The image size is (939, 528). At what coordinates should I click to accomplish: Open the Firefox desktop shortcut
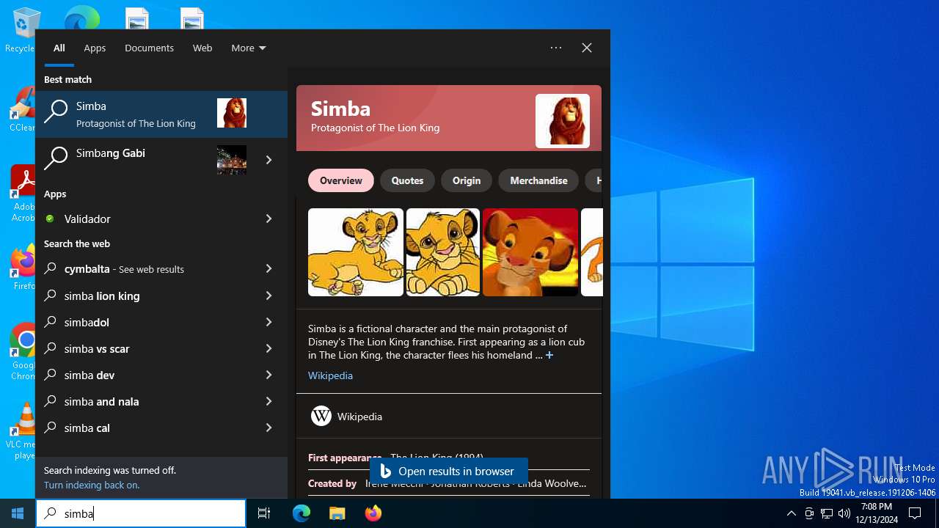pos(23,268)
